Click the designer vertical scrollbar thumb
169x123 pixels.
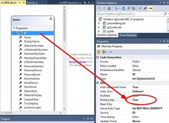click(64, 25)
